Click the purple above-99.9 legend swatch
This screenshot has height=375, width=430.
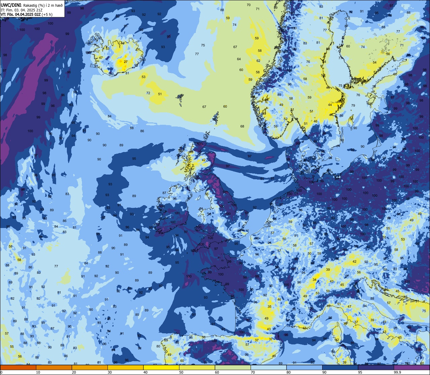412,367
